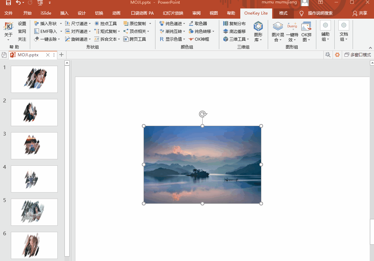Click the 官网 link
The image size is (374, 261).
coord(22,31)
